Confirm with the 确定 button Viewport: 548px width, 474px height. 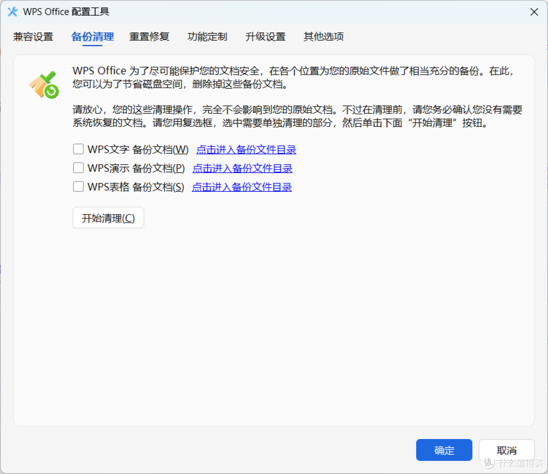point(444,450)
